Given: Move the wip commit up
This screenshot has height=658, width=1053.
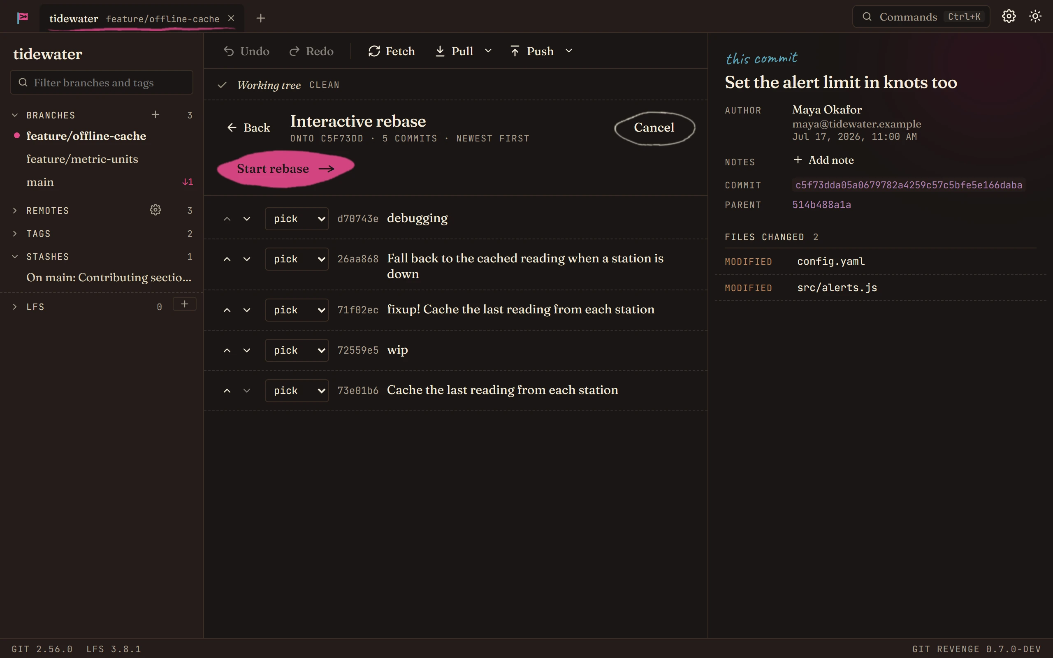Looking at the screenshot, I should tap(227, 350).
